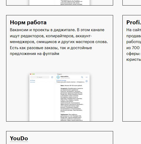Open the Telegram screenshot thumbnail in Норм работа card
The height and width of the screenshot is (144, 141).
click(x=59, y=97)
